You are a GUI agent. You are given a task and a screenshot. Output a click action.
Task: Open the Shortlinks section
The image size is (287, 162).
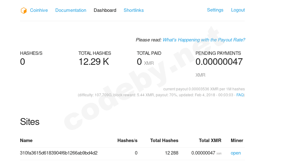[134, 10]
